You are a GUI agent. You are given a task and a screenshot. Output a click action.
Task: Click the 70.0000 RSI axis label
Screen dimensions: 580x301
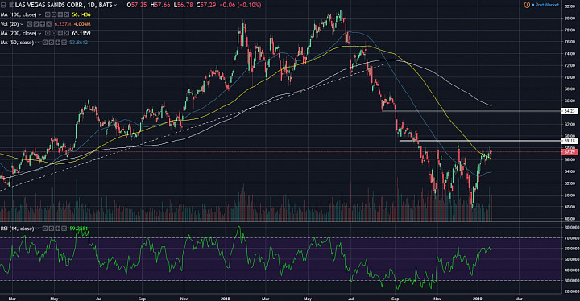coord(571,238)
